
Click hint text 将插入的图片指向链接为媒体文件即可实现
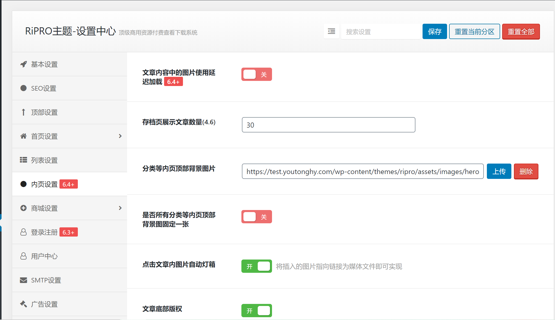(339, 266)
